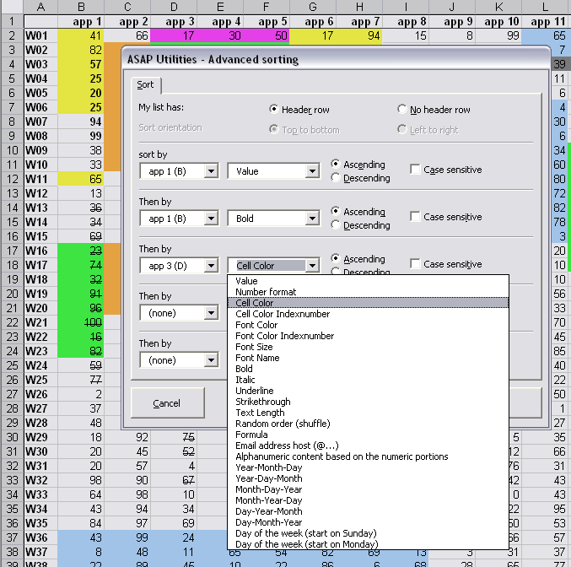Choose Year-Day-Month sort option
The height and width of the screenshot is (567, 571).
click(368, 478)
